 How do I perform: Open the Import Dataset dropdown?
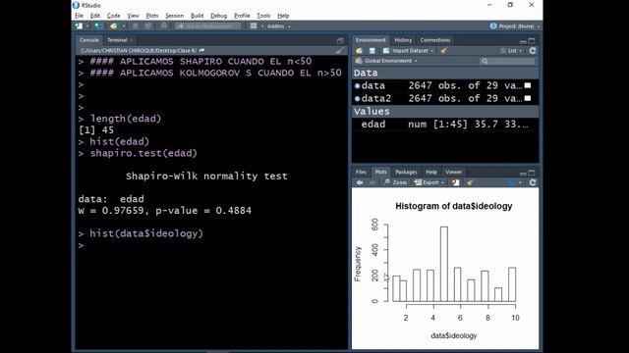[409, 51]
